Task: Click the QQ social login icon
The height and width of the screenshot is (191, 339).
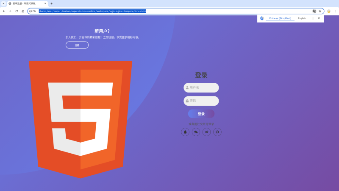Action: tap(185, 132)
